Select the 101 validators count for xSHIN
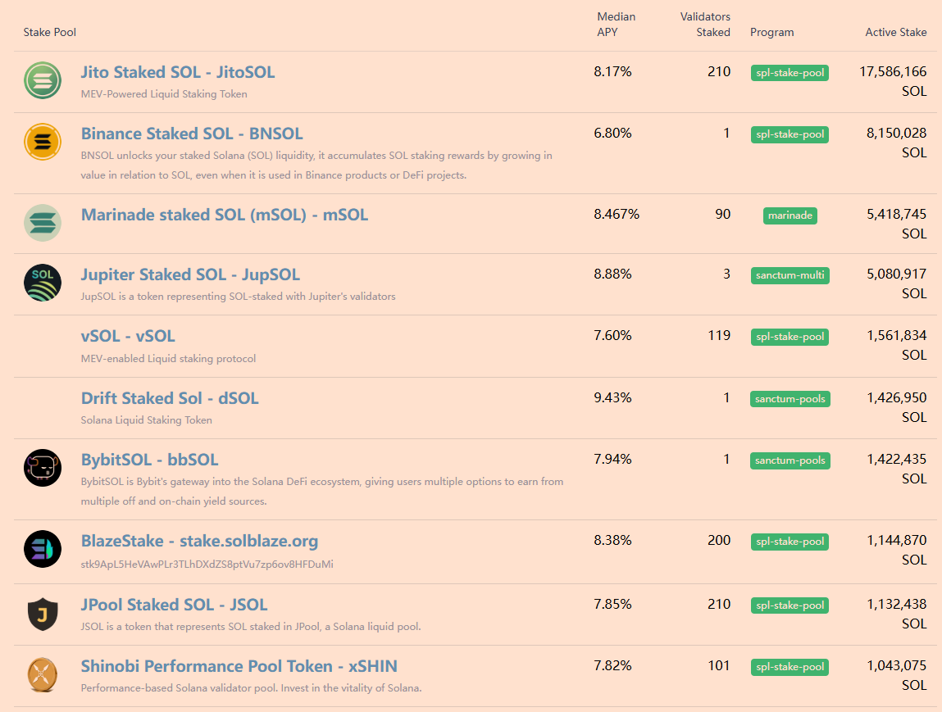The width and height of the screenshot is (942, 712). coord(719,666)
